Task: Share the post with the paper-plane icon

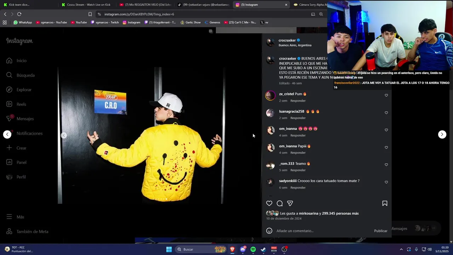Action: click(290, 203)
